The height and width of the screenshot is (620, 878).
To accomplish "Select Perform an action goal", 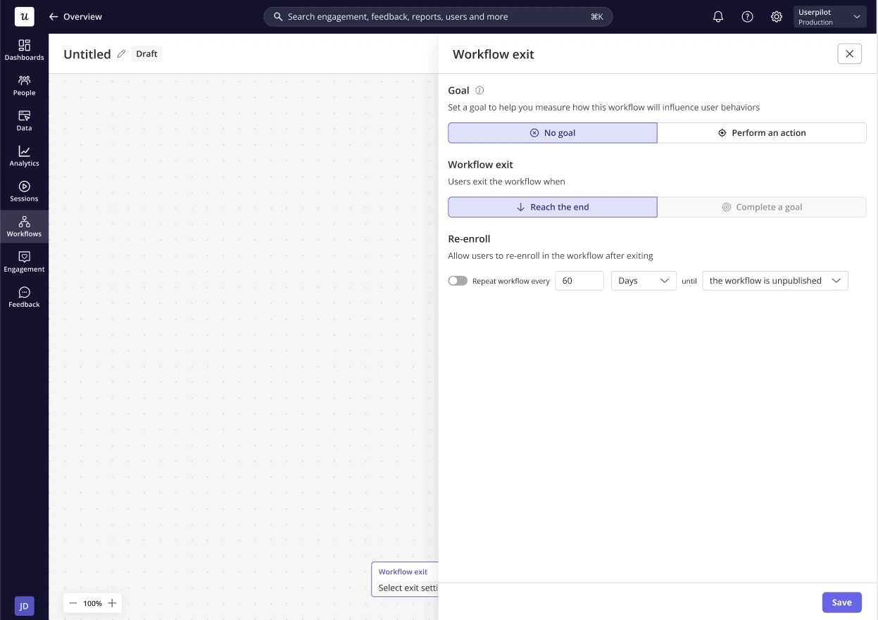I will coord(762,133).
